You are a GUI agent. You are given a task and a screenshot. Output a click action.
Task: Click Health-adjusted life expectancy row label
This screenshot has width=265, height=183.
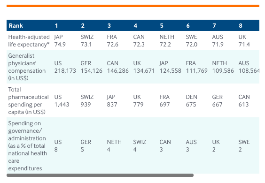[x=29, y=41]
